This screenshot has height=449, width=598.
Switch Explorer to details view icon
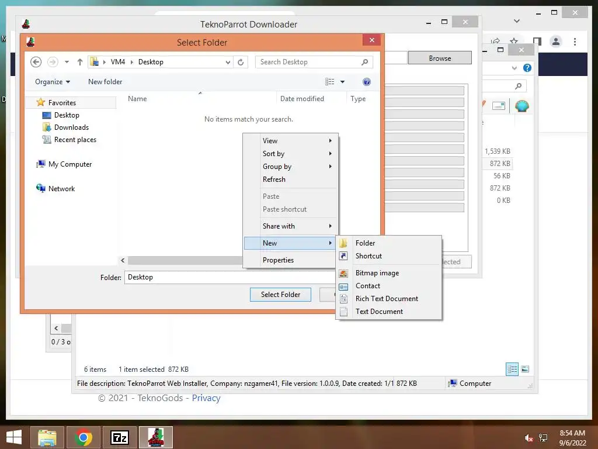512,369
